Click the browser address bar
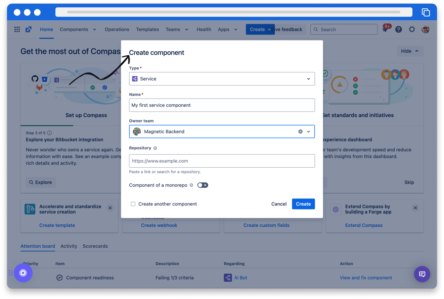444x299 pixels. coord(234,12)
